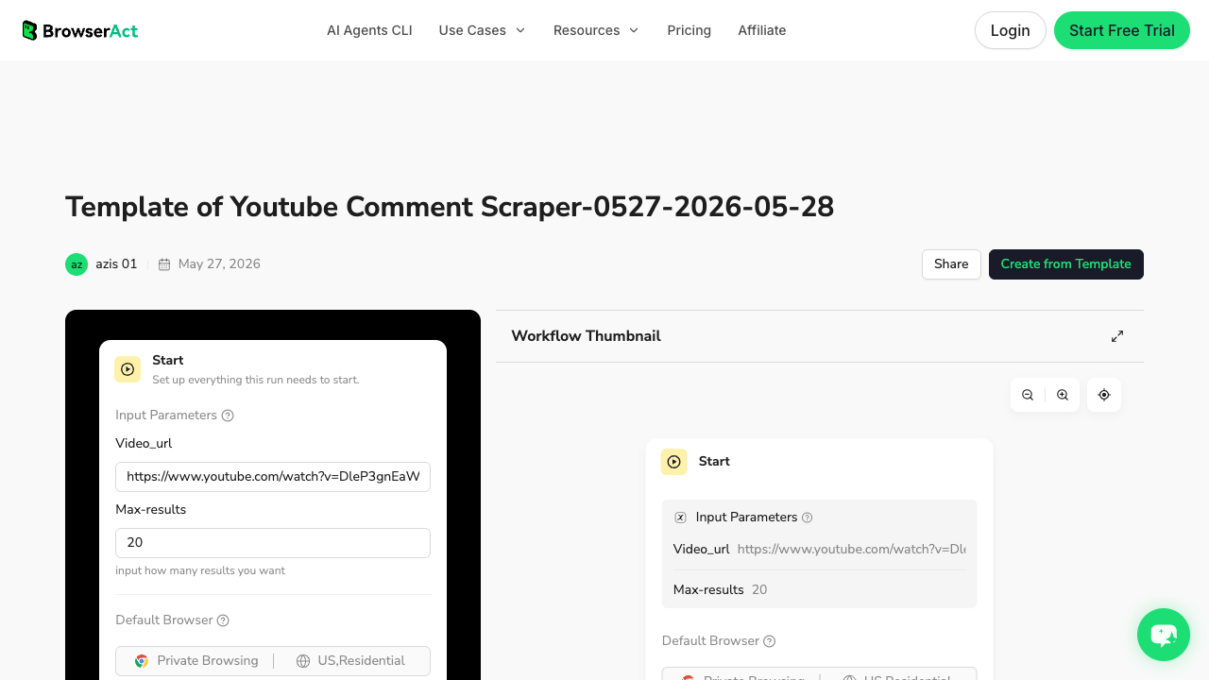Expand the Resources menu
This screenshot has width=1209, height=680.
596,30
